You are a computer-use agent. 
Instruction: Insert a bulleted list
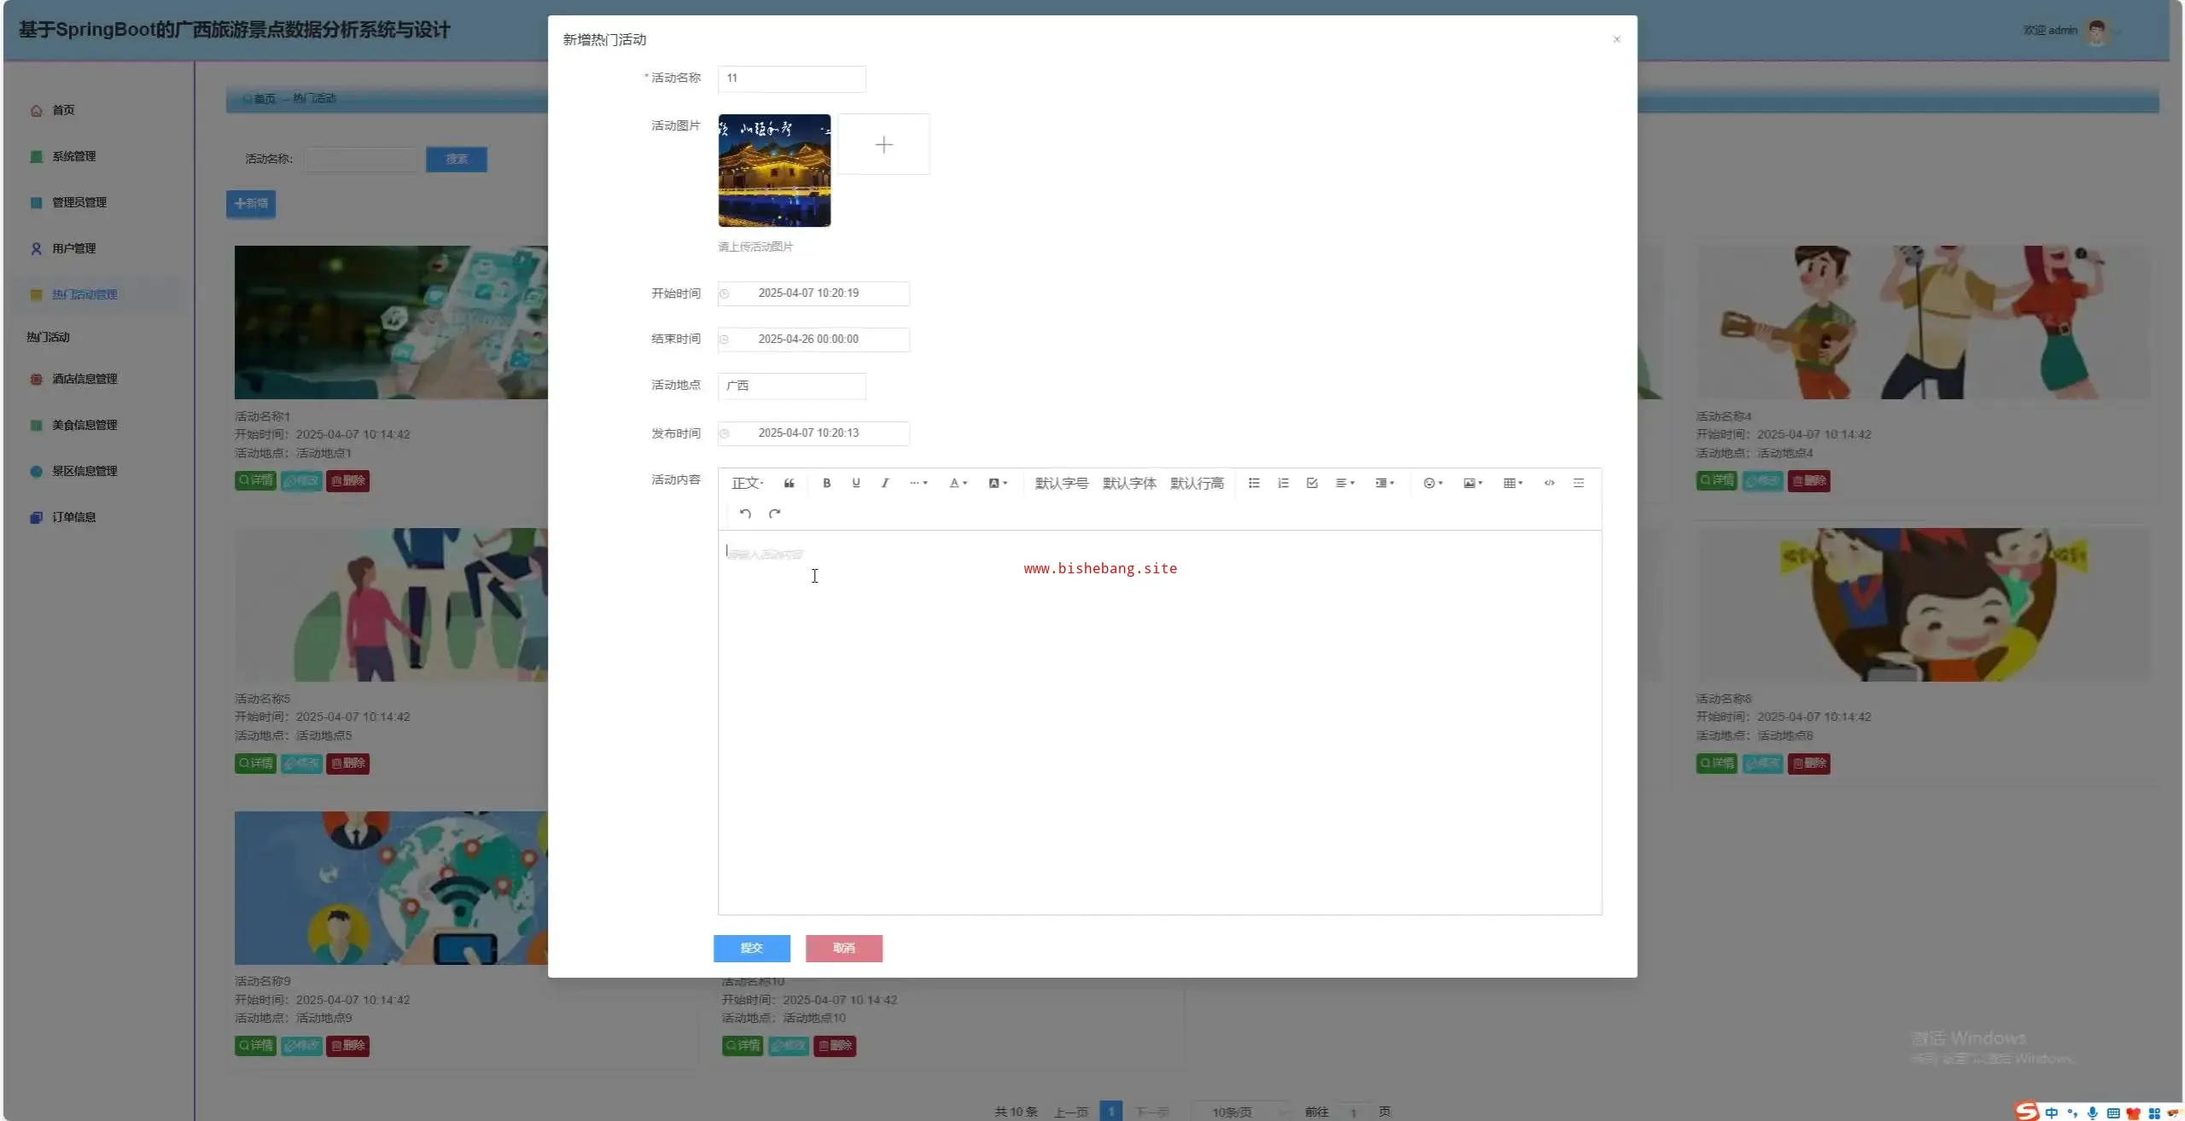click(x=1254, y=483)
